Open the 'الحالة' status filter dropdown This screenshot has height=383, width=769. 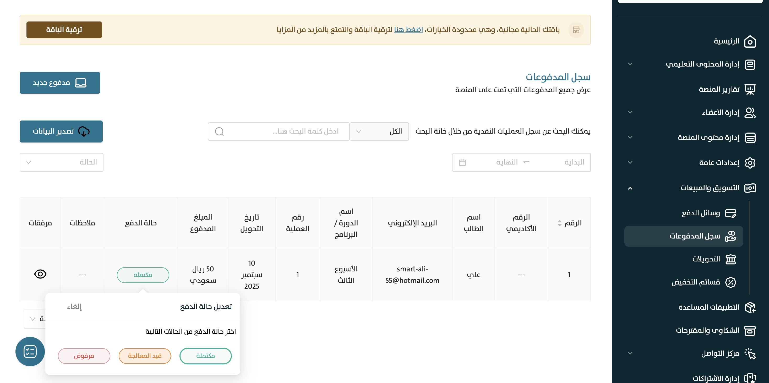62,162
